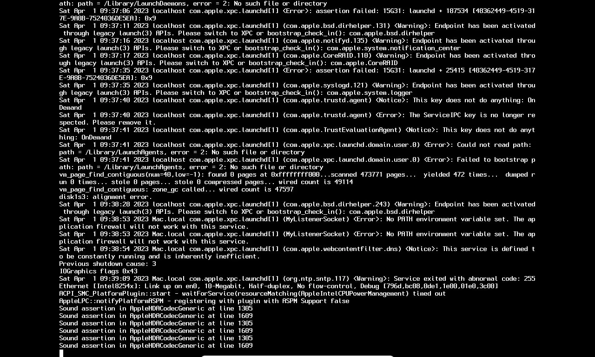The image size is (595, 357).
Task: Click the 'IOGraphics flags 0x43' line
Action: [98, 271]
